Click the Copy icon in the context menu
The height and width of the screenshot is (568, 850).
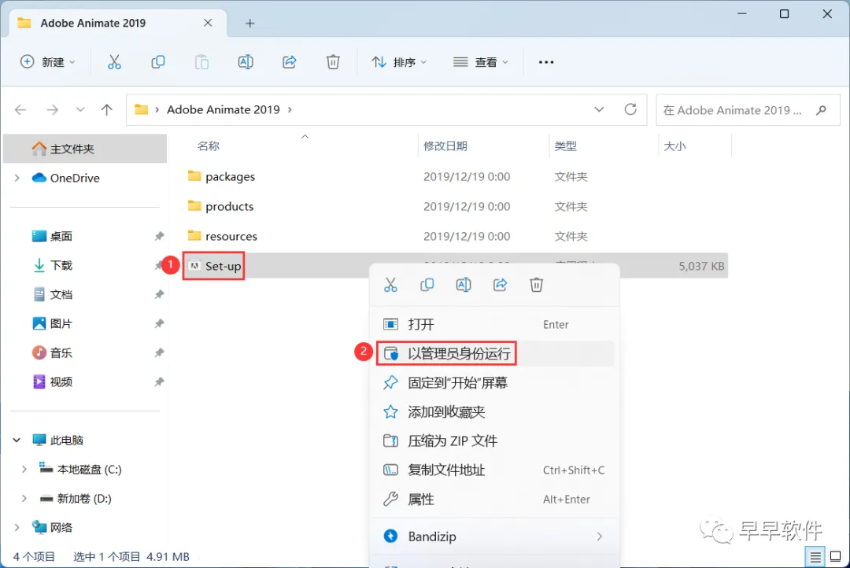[427, 285]
